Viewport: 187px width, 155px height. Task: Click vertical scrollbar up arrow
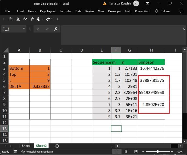(x=184, y=49)
